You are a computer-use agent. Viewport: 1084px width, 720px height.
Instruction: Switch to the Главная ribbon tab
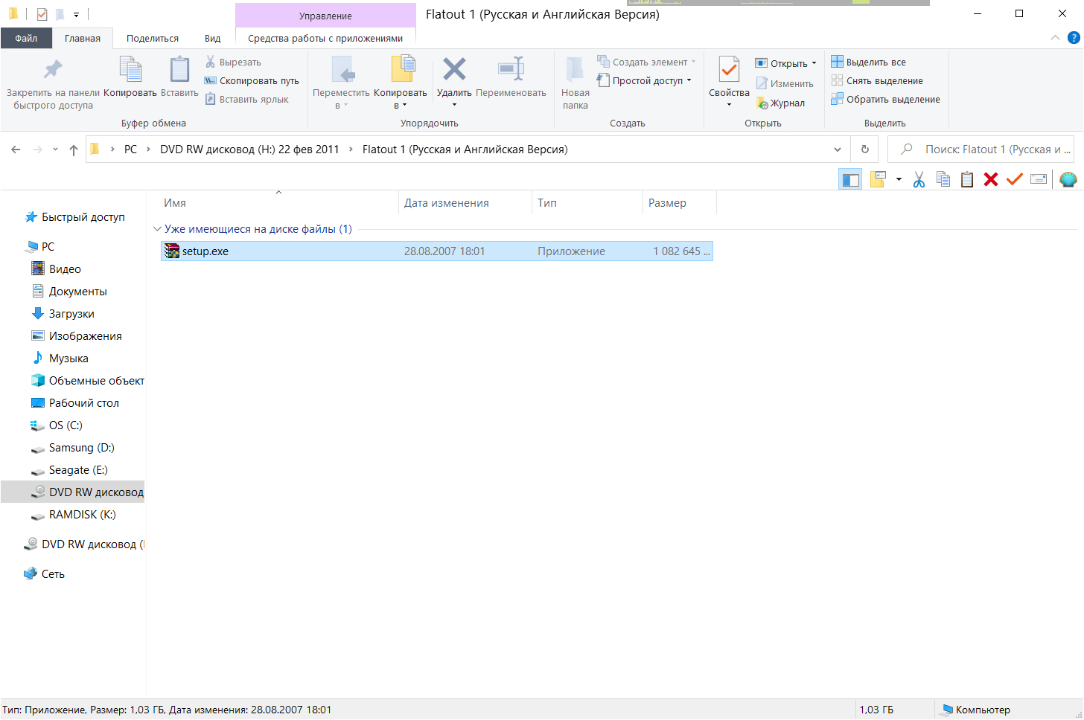tap(83, 38)
